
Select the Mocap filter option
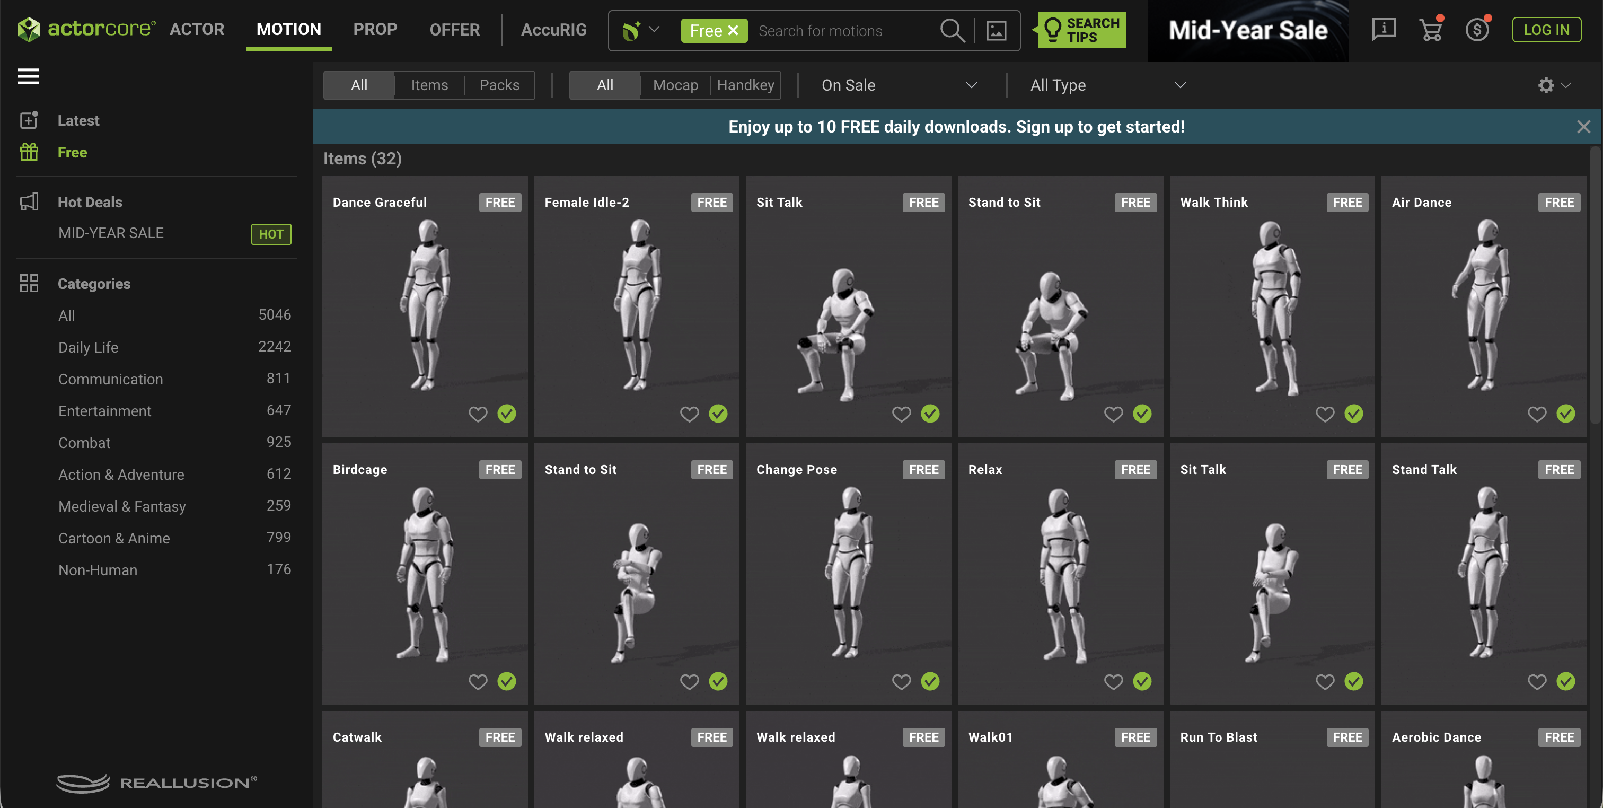675,85
